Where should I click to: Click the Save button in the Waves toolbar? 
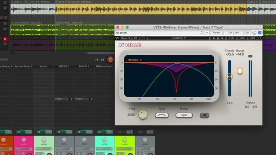point(253,38)
